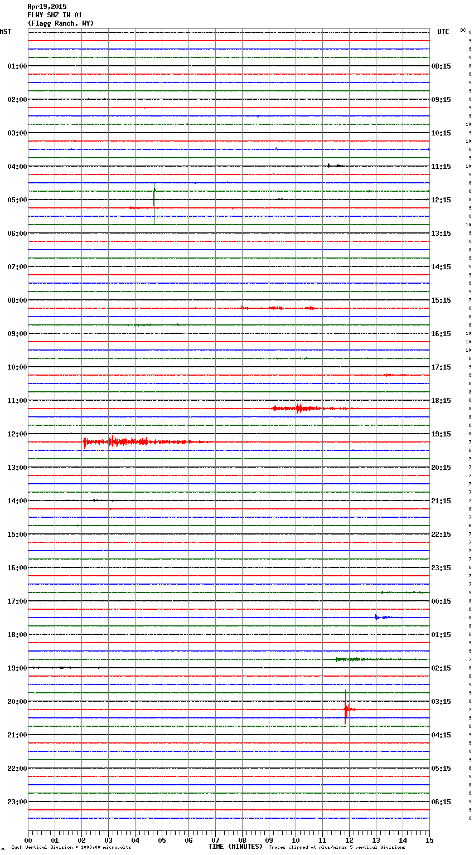Select the station code 'FLWY SHZ IW 01'

pos(55,15)
